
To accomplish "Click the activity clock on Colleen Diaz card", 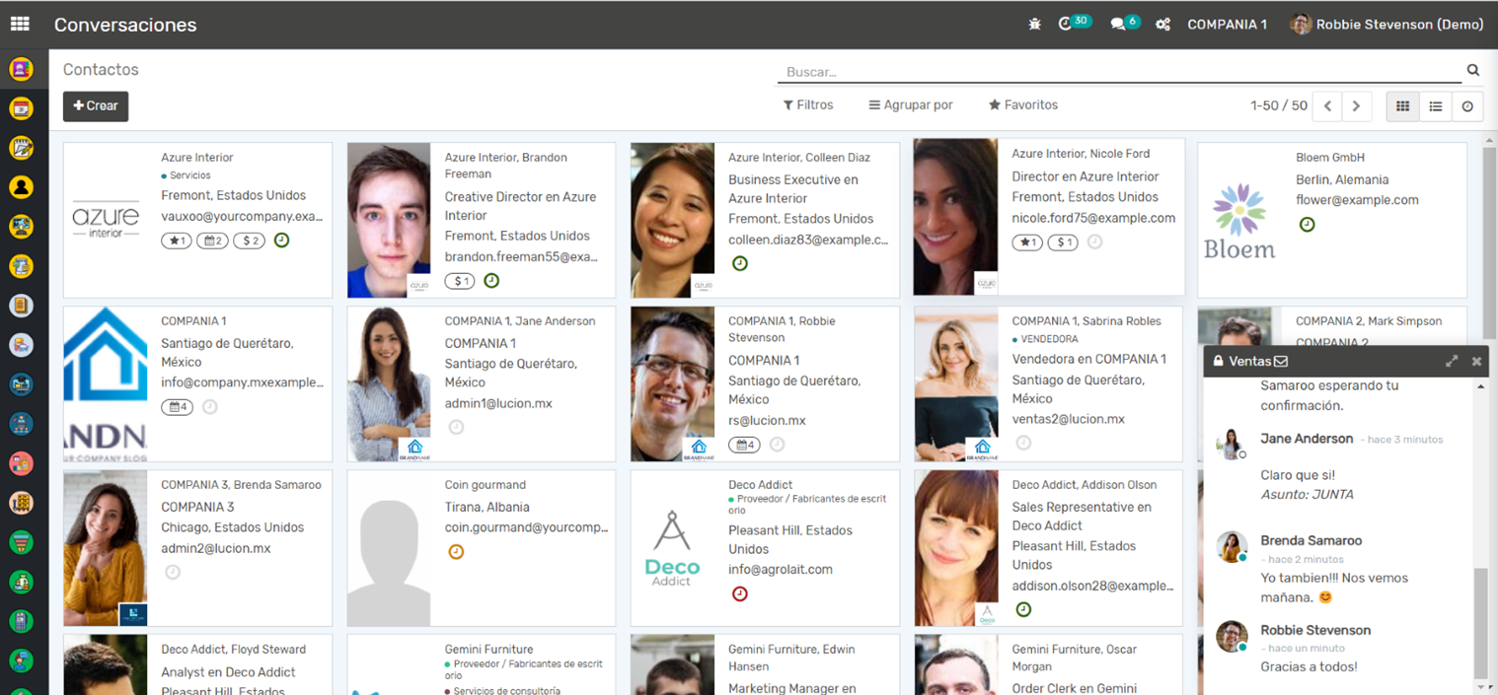I will point(740,263).
